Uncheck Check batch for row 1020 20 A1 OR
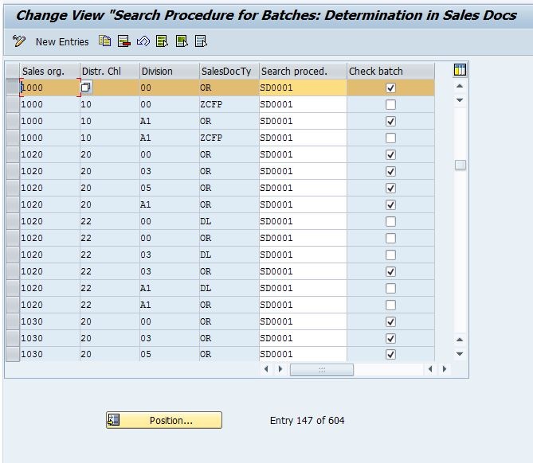 [390, 204]
